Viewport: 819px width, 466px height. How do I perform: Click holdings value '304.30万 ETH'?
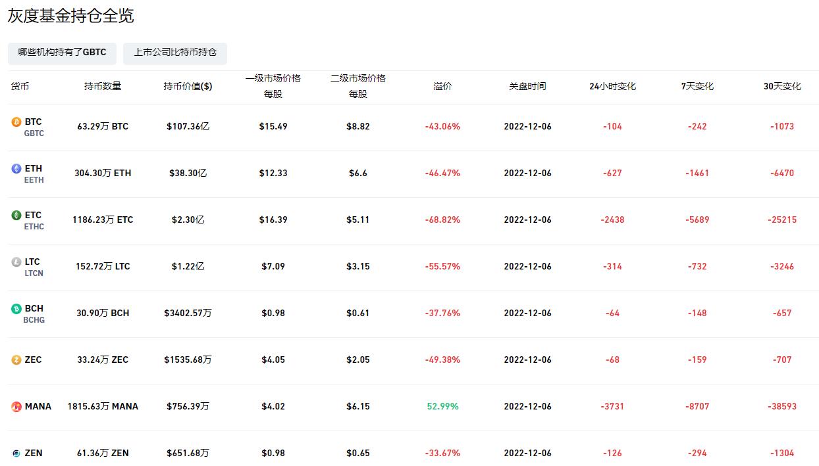tap(103, 173)
